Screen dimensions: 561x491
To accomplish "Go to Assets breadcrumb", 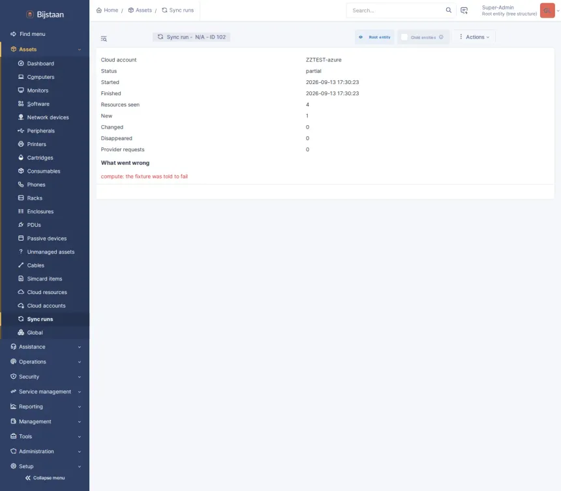I will pyautogui.click(x=140, y=10).
